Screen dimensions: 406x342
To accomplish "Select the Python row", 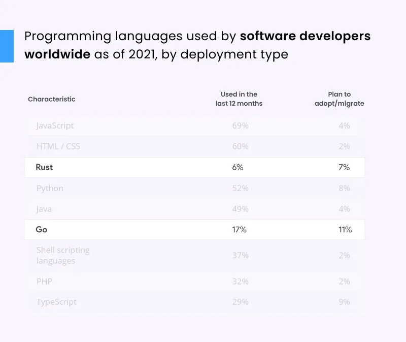I will [x=195, y=188].
